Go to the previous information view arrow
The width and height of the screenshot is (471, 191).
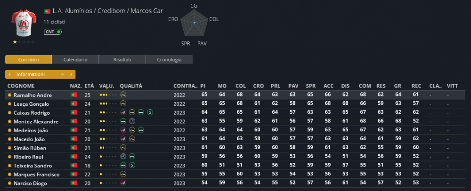pos(9,74)
